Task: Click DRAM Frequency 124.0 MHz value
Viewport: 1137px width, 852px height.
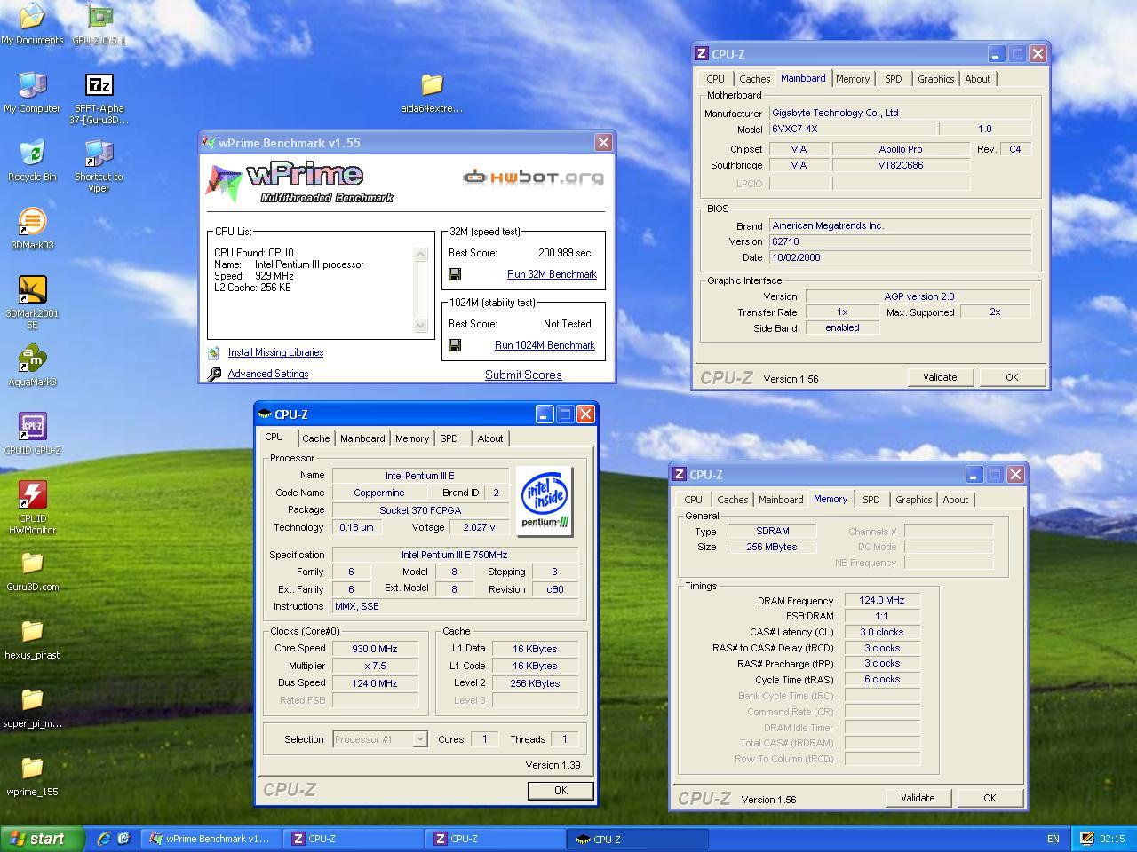Action: pos(882,601)
